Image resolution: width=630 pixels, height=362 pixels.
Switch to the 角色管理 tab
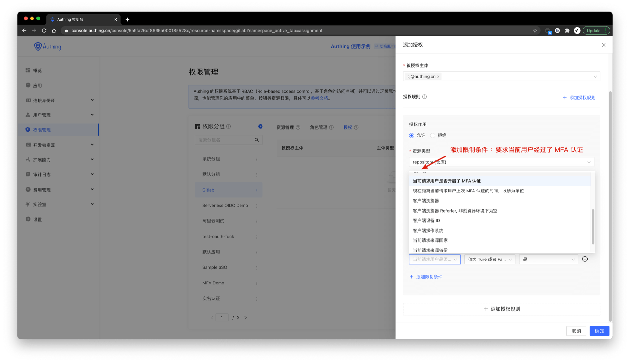point(318,127)
